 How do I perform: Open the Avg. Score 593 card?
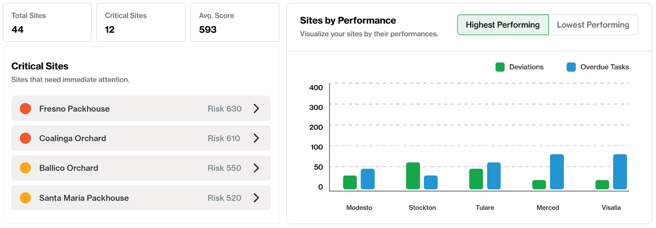click(235, 22)
